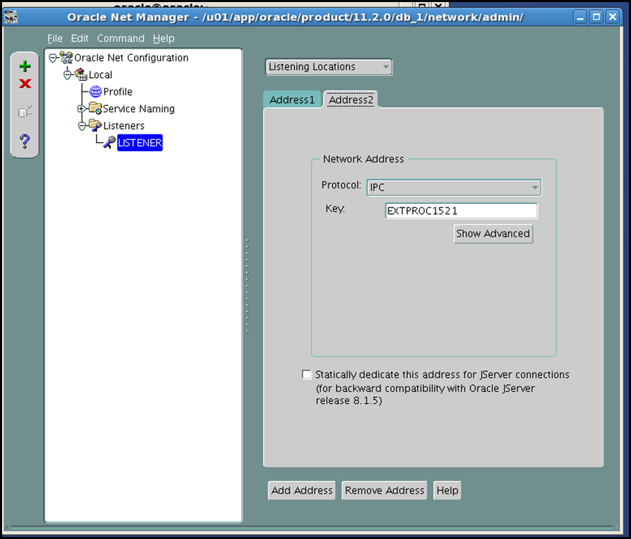The width and height of the screenshot is (631, 539).
Task: Click the dotted pane splitter handle
Action: pos(247,286)
